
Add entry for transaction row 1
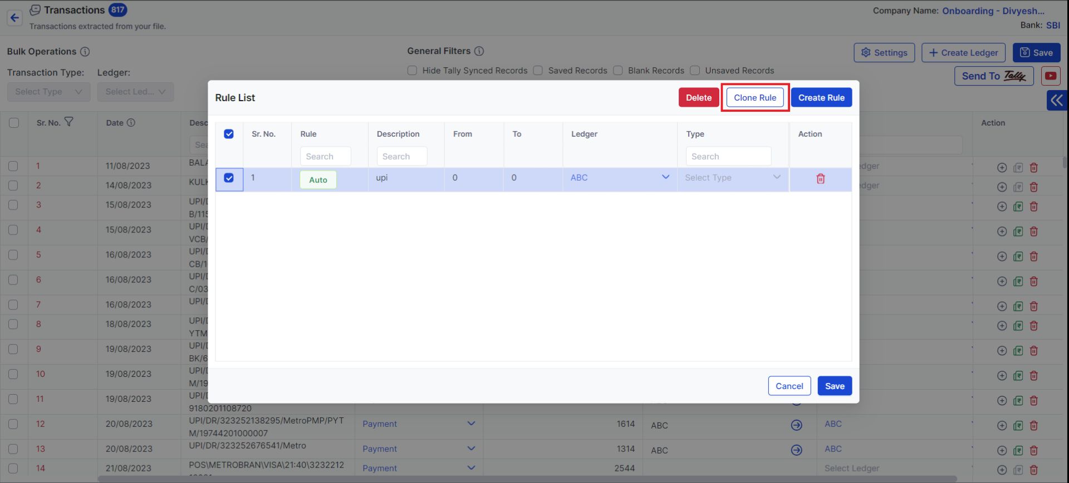coord(1002,167)
